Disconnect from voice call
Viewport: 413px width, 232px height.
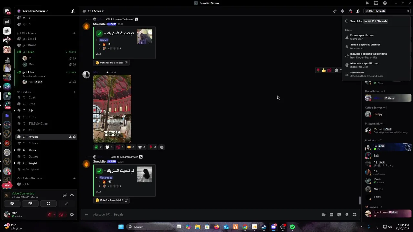tap(72, 195)
